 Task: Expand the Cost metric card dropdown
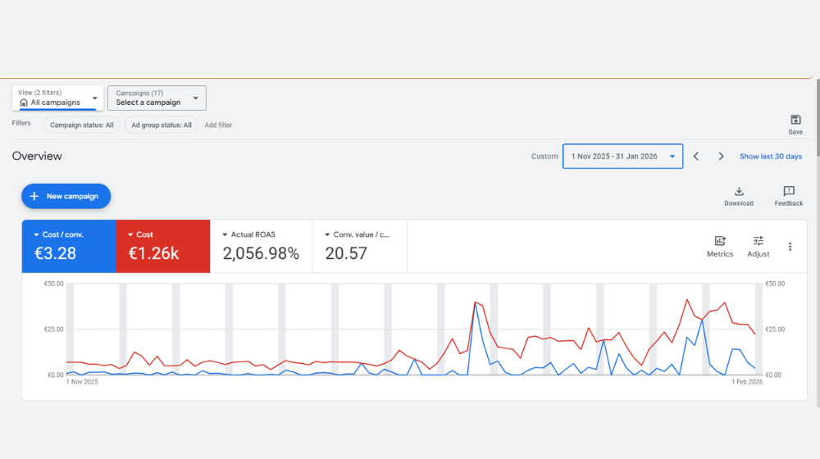(x=130, y=234)
